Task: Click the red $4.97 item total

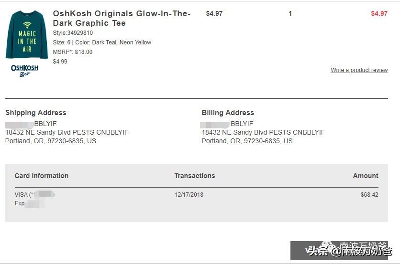Action: pos(379,13)
